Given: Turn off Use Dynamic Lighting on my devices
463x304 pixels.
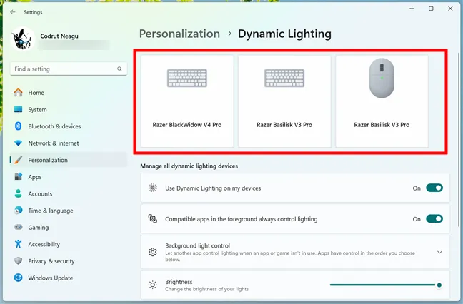Looking at the screenshot, I should click(434, 188).
